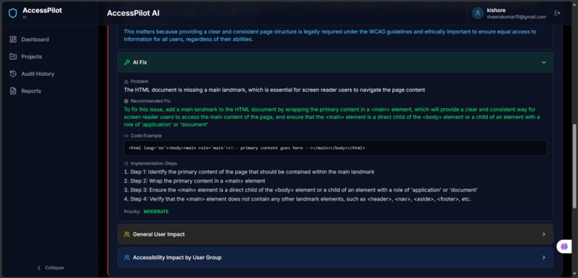
Task: Click the 'Priority:' label
Action: (x=133, y=211)
